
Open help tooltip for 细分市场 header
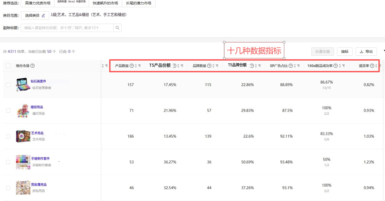click(32, 66)
